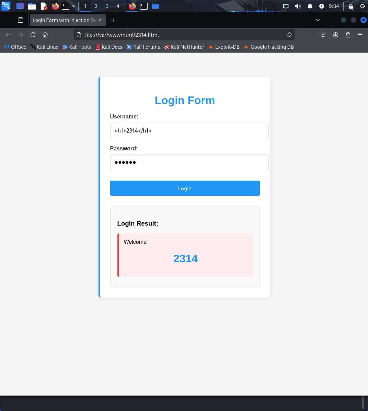
Task: Click the Welcome text in result box
Action: 135,242
